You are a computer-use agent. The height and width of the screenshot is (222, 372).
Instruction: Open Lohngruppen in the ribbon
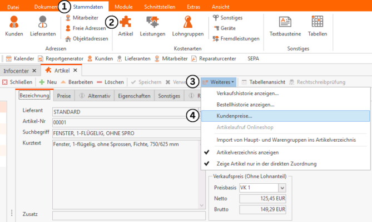[x=187, y=27]
